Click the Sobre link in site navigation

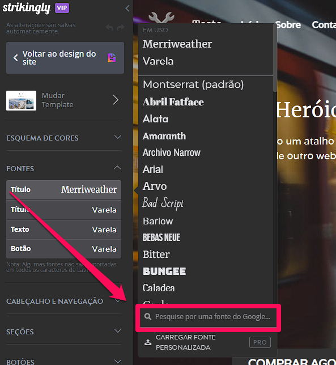point(288,25)
